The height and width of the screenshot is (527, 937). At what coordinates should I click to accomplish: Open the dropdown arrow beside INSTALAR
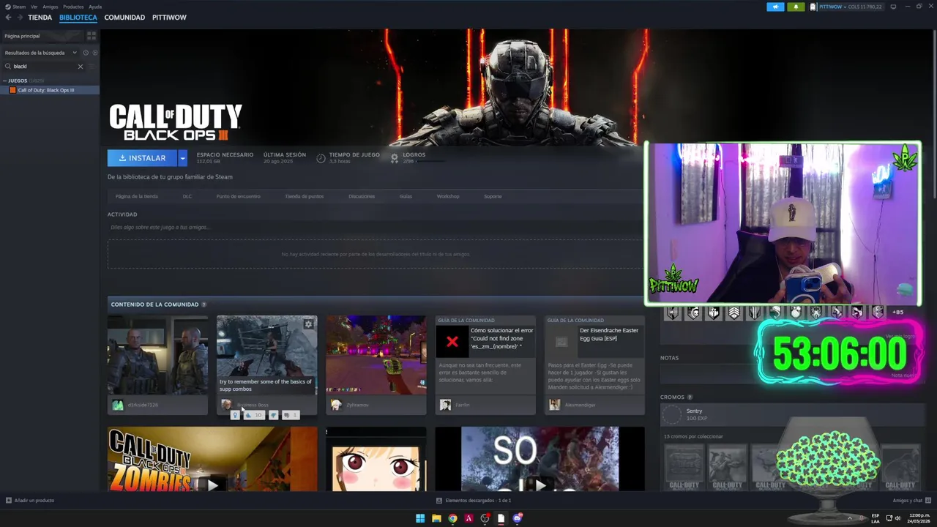click(x=182, y=158)
